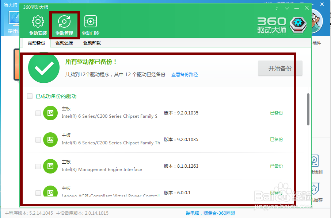Click the 所有驱动都已备份 heading
The image size is (331, 218).
pos(91,62)
